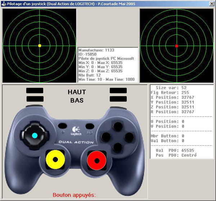Click the red right analog stick indicator

click(x=97, y=161)
